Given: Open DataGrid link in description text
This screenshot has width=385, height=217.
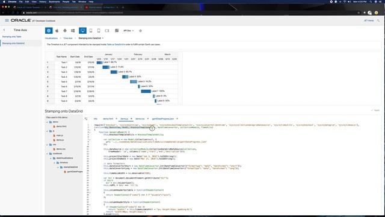Looking at the screenshot, I should (119, 45).
